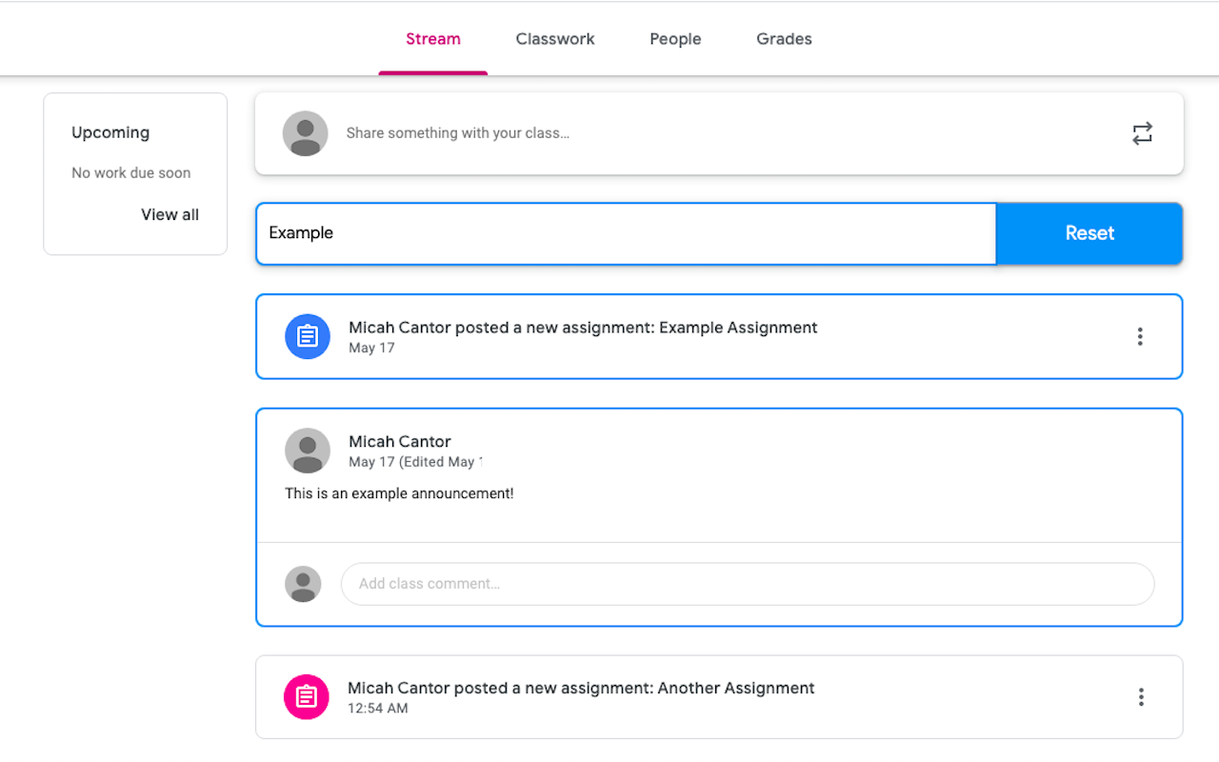The image size is (1219, 762).
Task: Focus the Example search field
Action: coord(627,233)
